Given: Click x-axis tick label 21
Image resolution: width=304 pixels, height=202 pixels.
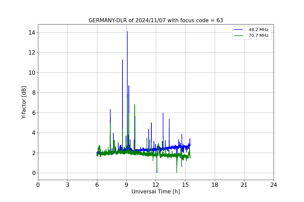Looking at the screenshot, I should [x=244, y=185].
